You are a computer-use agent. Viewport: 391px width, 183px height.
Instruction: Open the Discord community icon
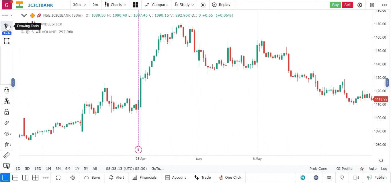pos(316,178)
